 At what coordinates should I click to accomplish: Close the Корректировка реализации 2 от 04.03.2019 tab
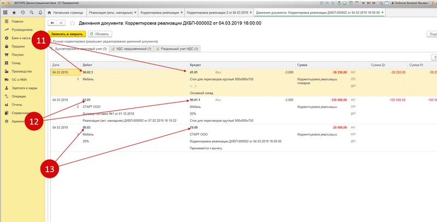[251, 13]
